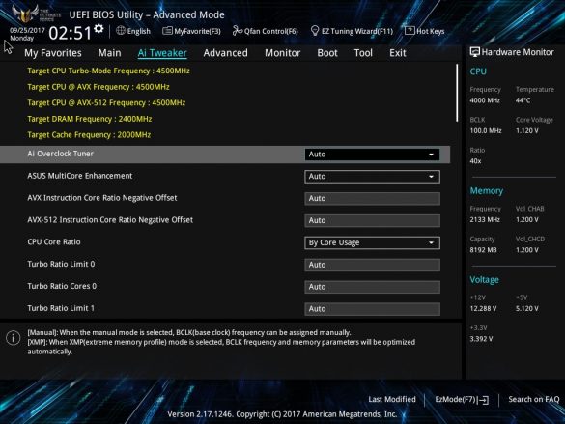Viewport: 565px width, 424px height.
Task: Open the Monitor tab
Action: (282, 53)
